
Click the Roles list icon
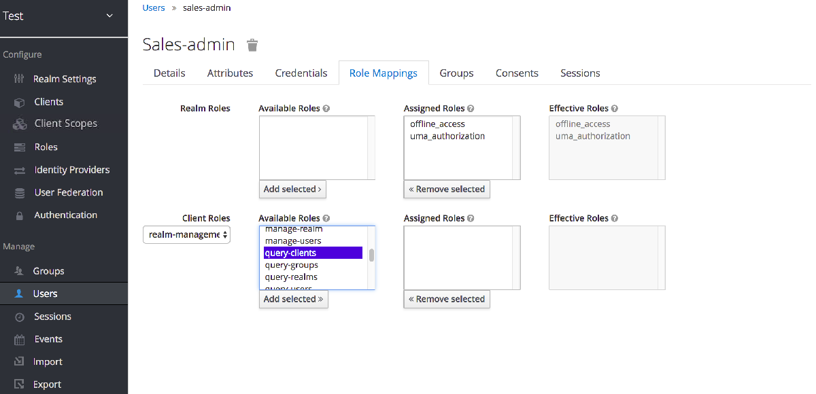(20, 147)
